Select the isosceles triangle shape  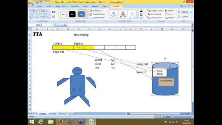[44, 14]
